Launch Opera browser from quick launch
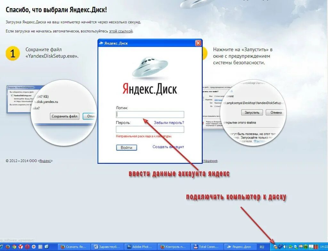This screenshot has height=251, width=328. [27, 247]
